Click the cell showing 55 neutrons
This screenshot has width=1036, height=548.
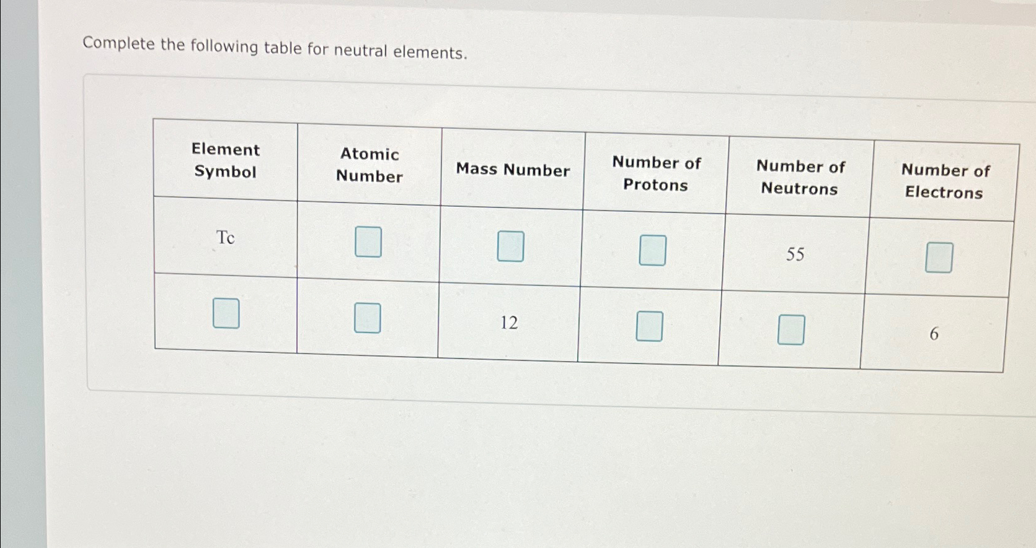[x=796, y=254]
